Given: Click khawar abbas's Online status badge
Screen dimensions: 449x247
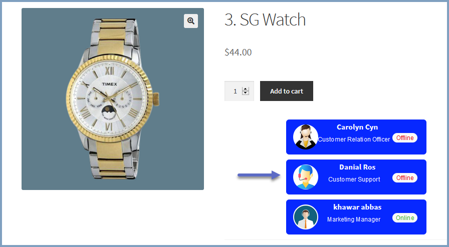Looking at the screenshot, I should coord(404,218).
